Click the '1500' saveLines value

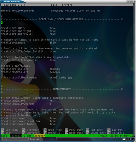pyautogui.click(x=53, y=43)
